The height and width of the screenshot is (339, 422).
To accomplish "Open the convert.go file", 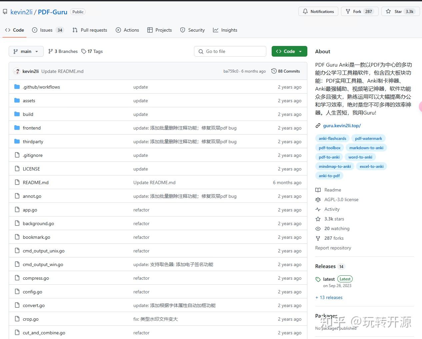I will point(34,305).
